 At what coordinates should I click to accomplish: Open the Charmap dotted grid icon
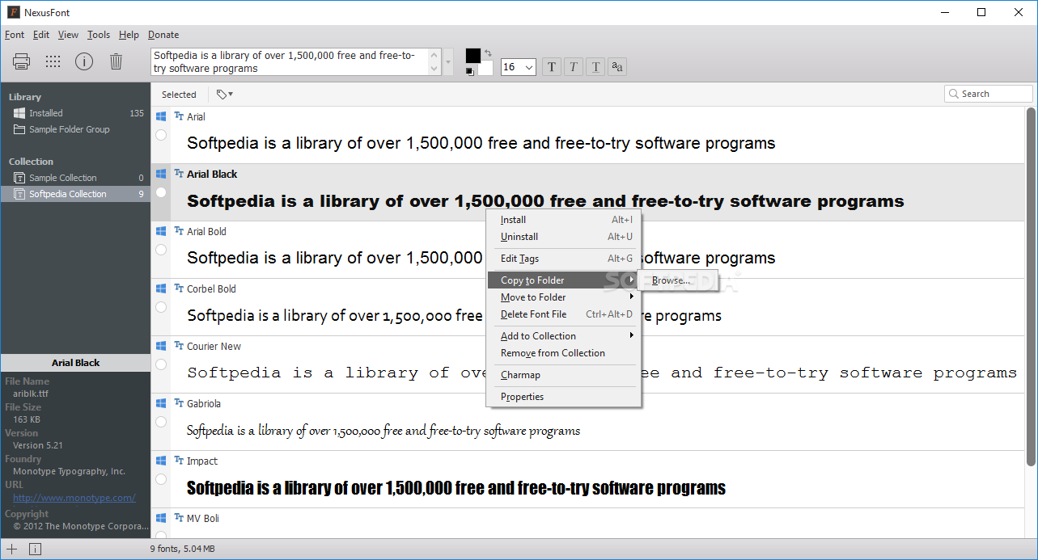tap(53, 61)
